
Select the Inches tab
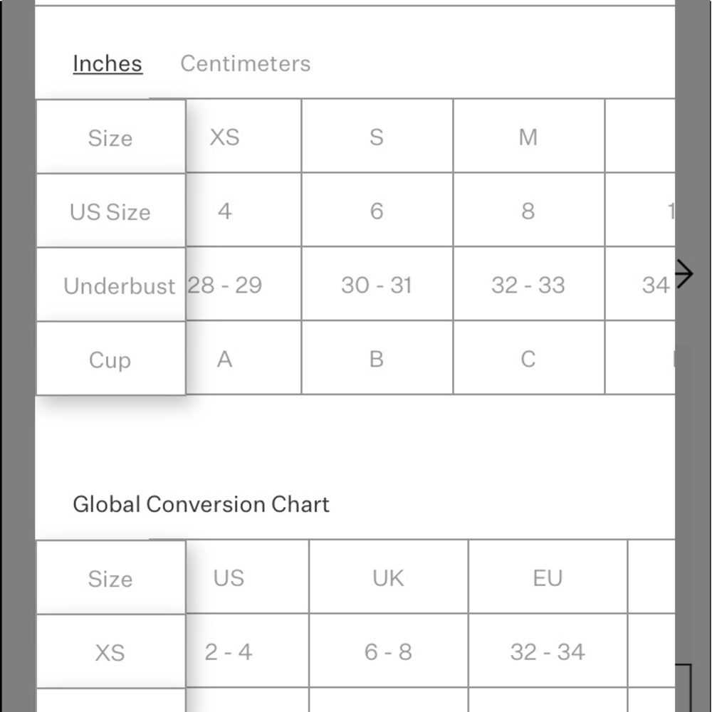coord(108,63)
